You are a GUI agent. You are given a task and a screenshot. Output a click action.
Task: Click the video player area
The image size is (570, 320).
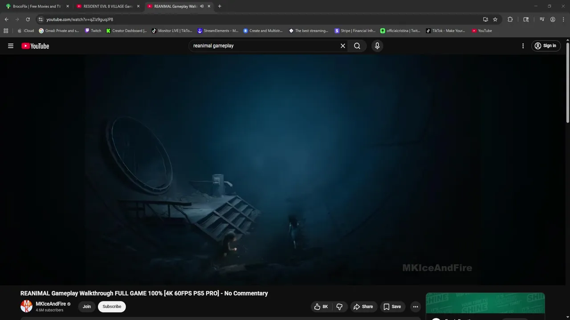coord(283,169)
